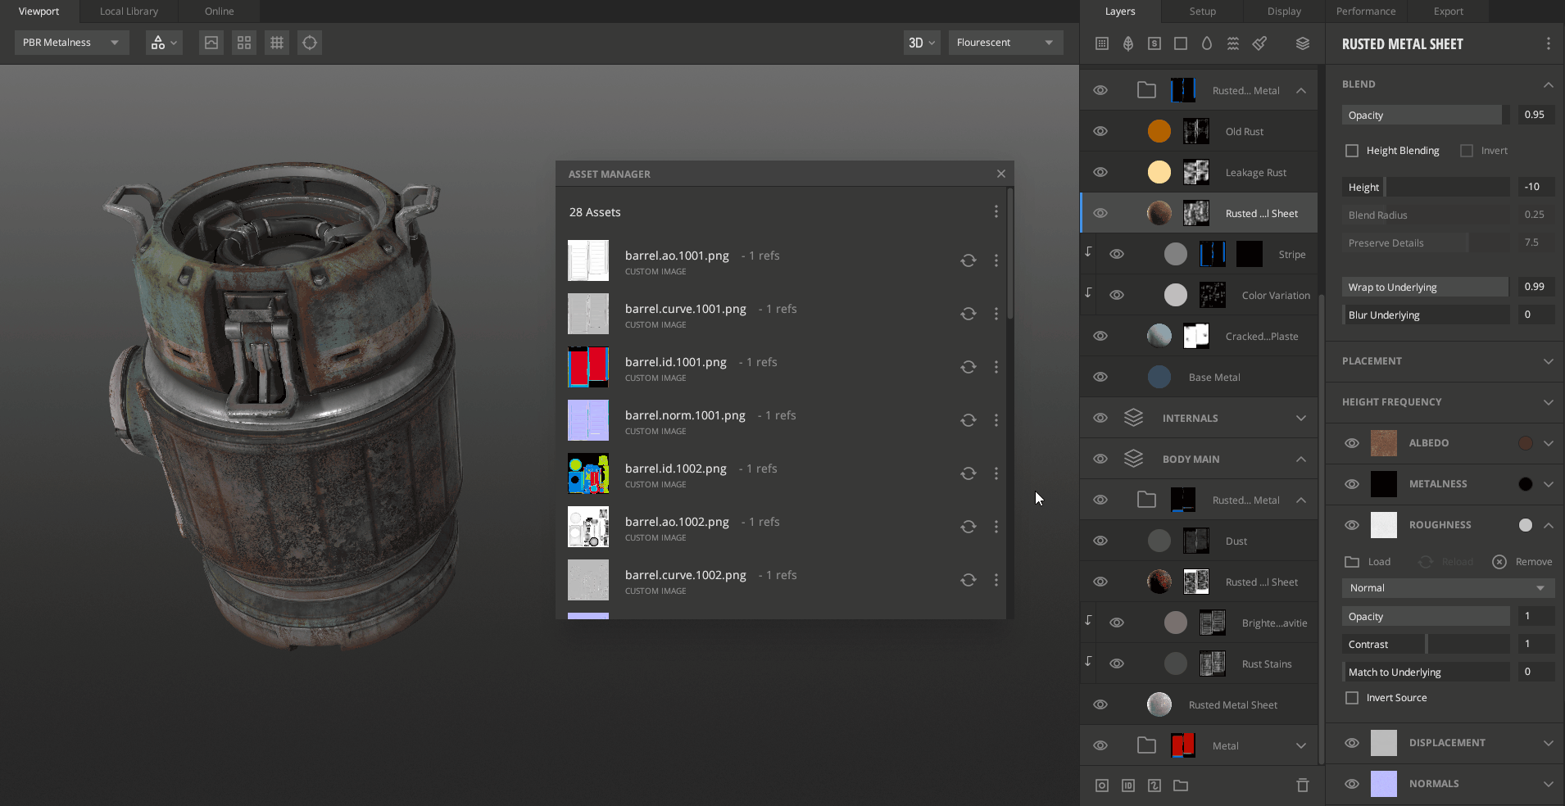Add a paint layer with the brush icon
1565x806 pixels.
point(1259,43)
